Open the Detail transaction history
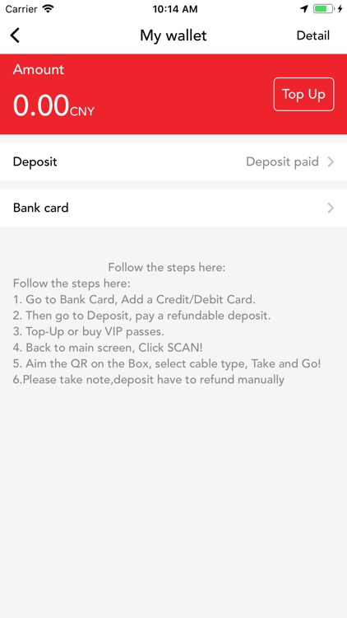The image size is (347, 618). click(x=312, y=35)
